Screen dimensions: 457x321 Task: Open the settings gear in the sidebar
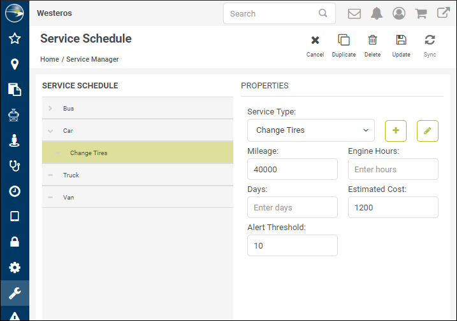point(15,268)
